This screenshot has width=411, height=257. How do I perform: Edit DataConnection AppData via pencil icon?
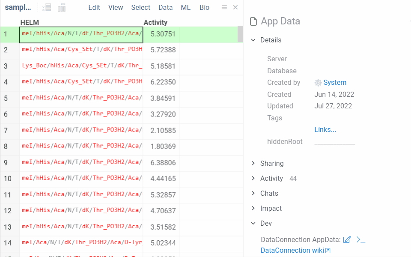[x=347, y=239]
